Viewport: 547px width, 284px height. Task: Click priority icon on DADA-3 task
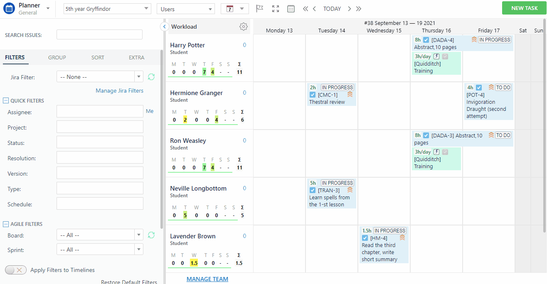491,135
